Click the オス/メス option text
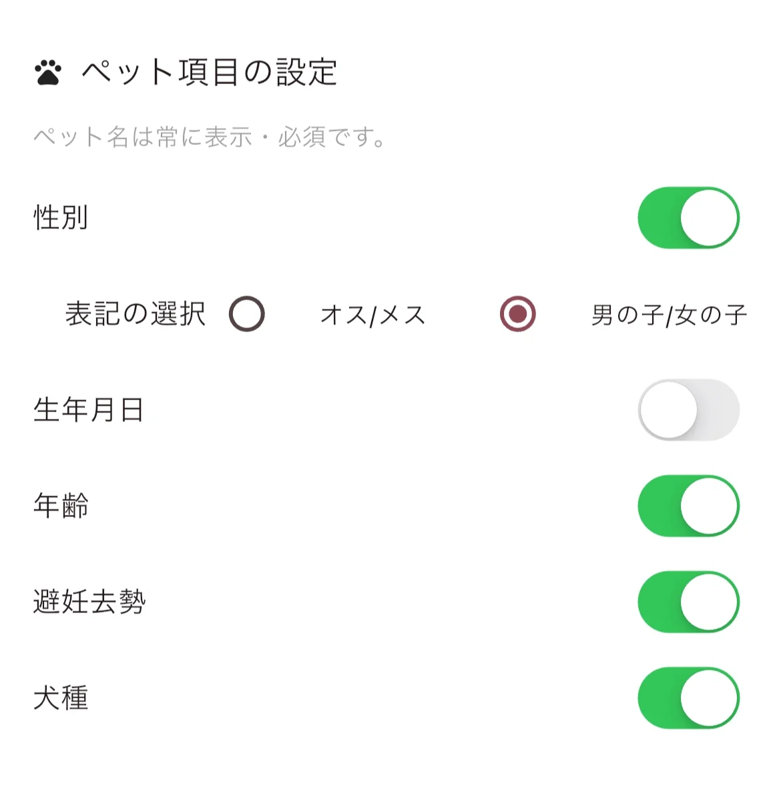Image resolution: width=781 pixels, height=799 pixels. point(373,315)
